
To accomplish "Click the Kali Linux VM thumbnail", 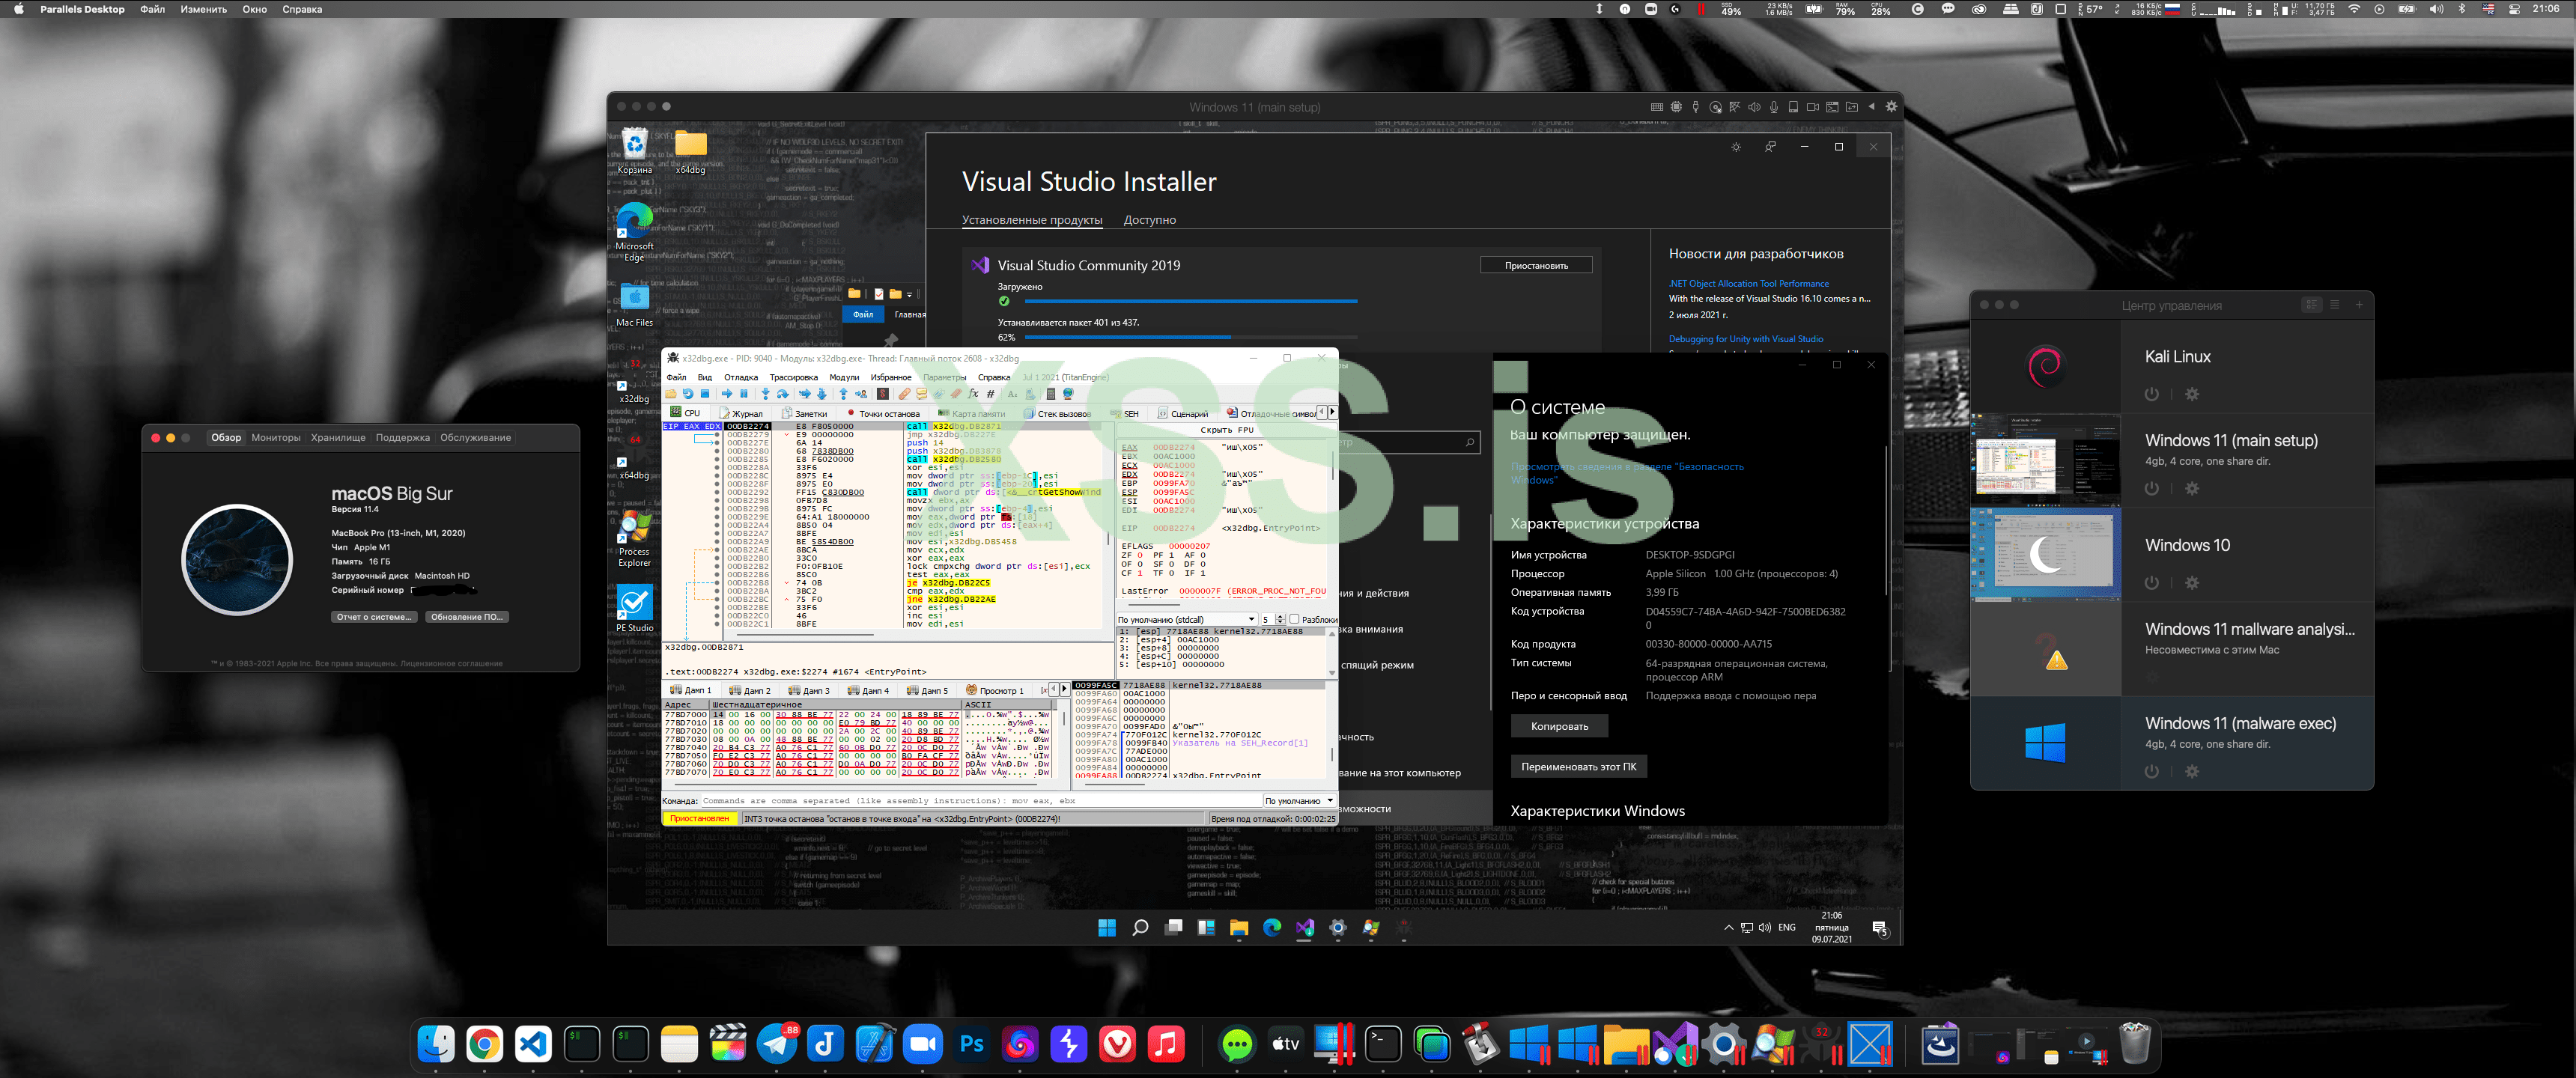I will (x=2045, y=366).
